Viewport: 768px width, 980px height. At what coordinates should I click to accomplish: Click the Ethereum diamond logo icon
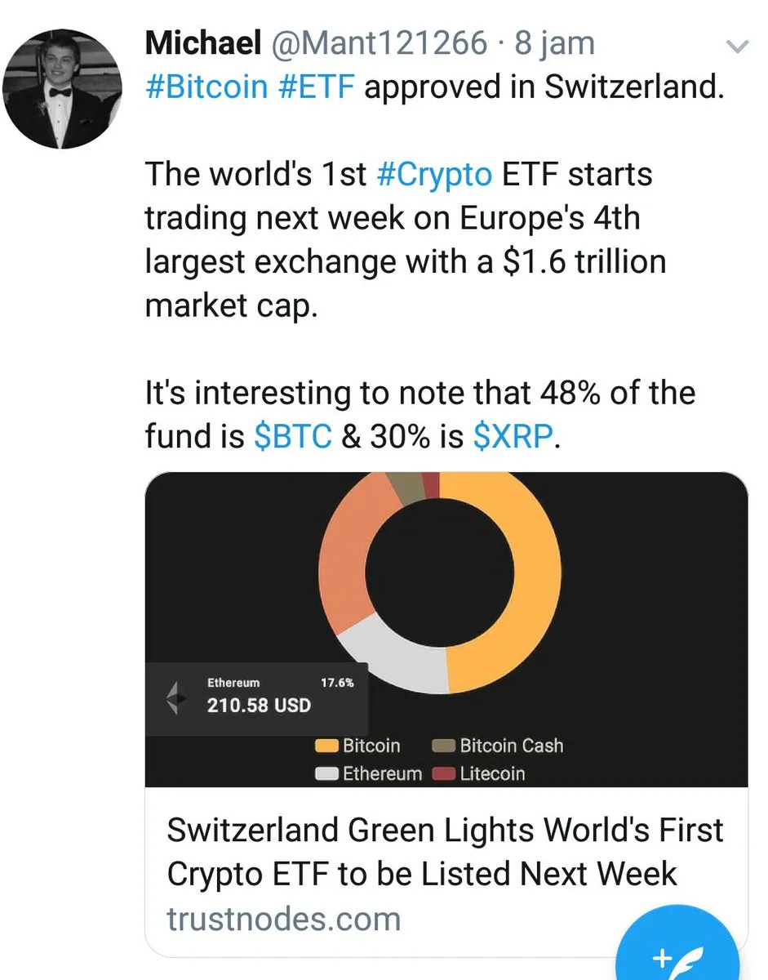pos(172,697)
